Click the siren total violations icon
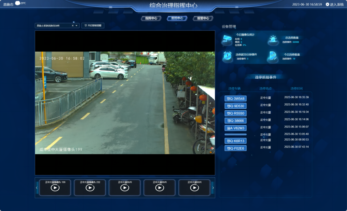This screenshot has width=347, height=211. (x=273, y=40)
